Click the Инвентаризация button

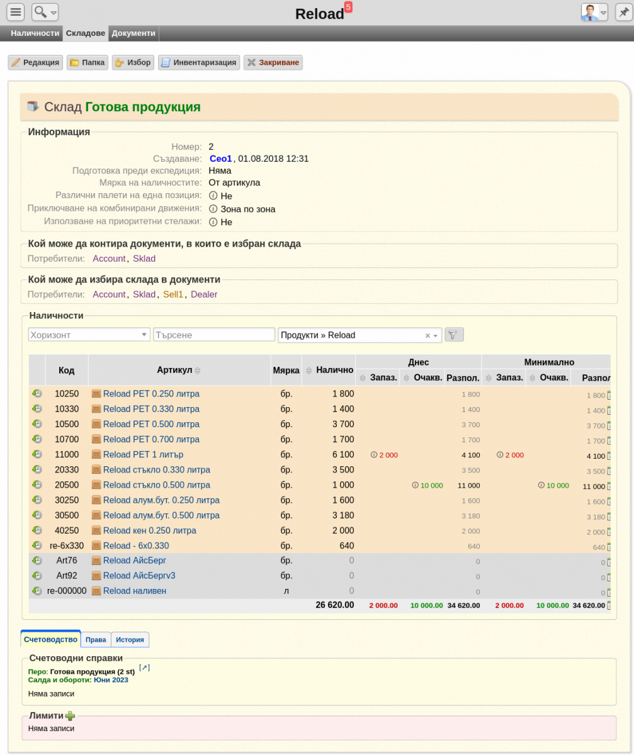[199, 62]
